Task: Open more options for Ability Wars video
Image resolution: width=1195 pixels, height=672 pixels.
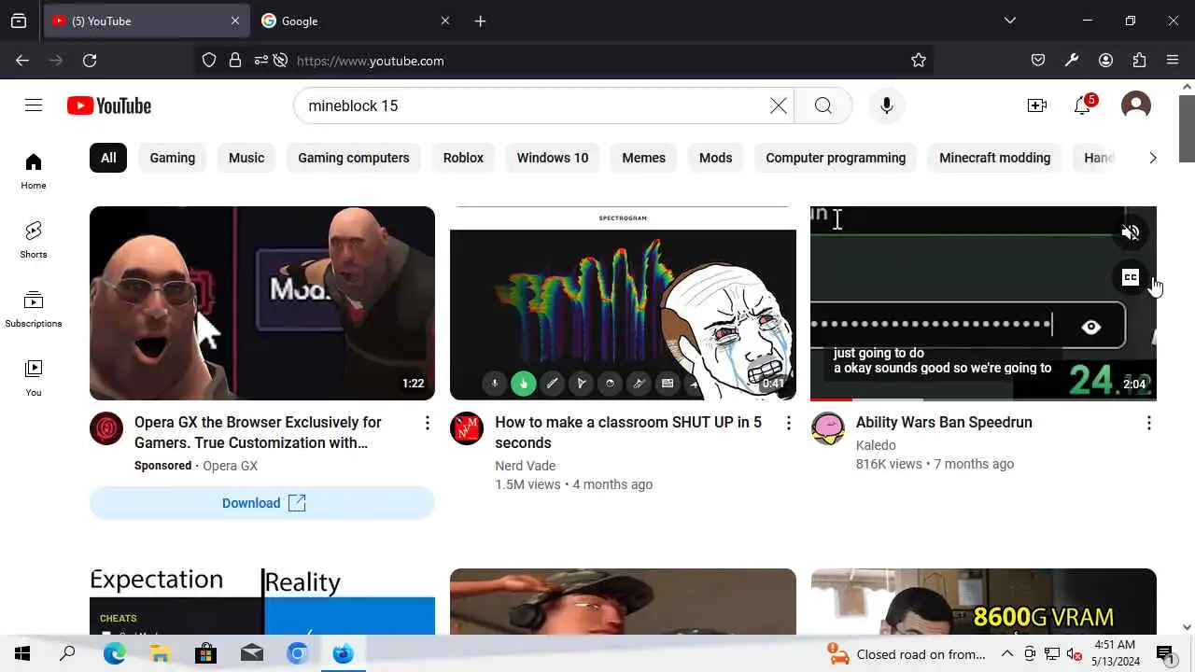Action: (1148, 423)
